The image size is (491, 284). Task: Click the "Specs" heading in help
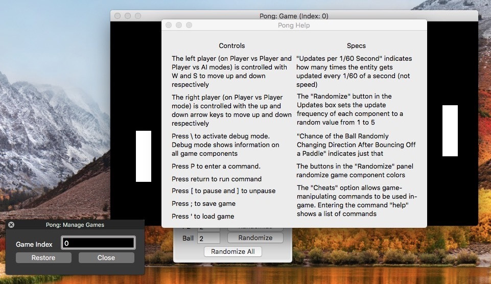click(x=356, y=45)
